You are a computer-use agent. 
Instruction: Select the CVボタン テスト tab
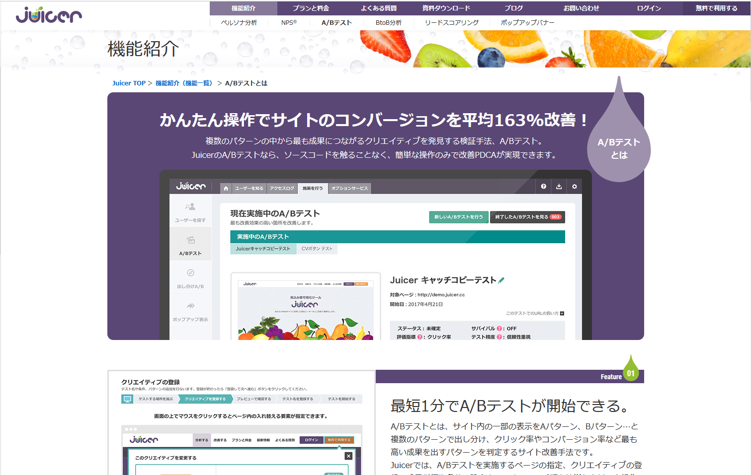click(317, 249)
